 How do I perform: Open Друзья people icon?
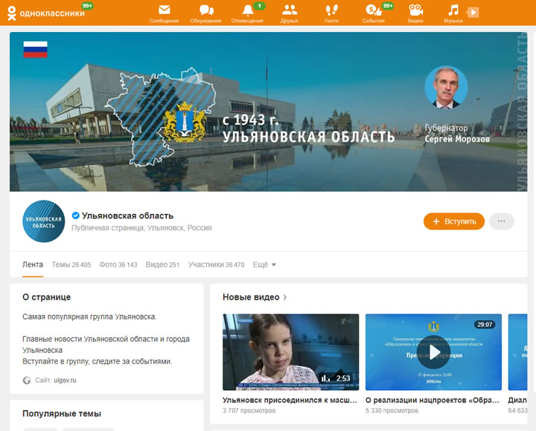point(289,10)
